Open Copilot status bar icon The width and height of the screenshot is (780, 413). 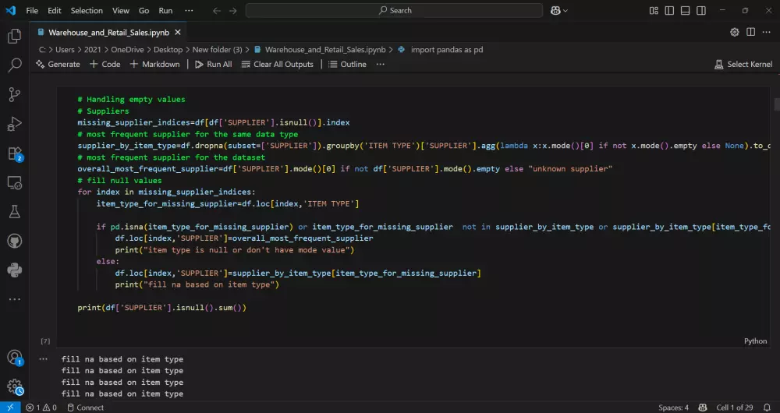pos(703,408)
